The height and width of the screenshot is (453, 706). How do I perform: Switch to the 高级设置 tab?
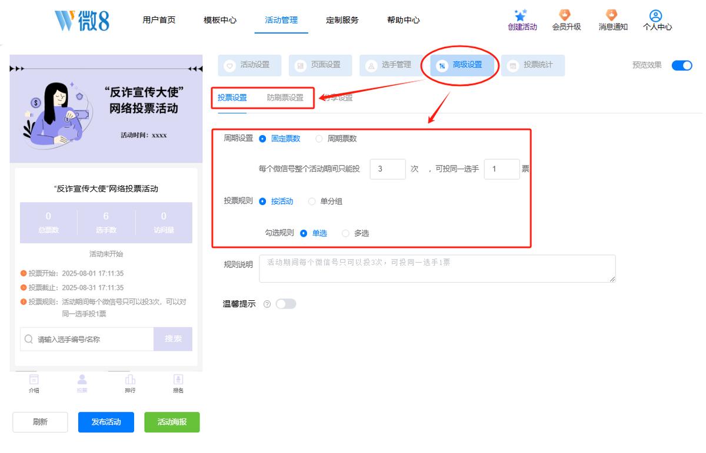click(462, 65)
